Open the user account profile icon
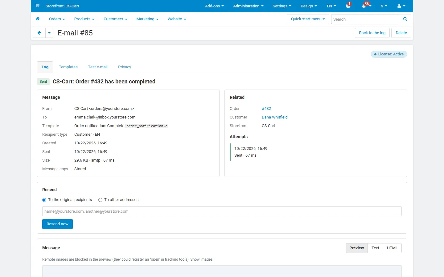This screenshot has width=444, height=277. tap(400, 6)
